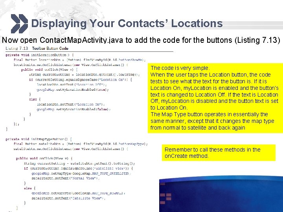The height and width of the screenshot is (212, 283).
Task: Click the line with findViewById(R.id.buttonShowMe)
Action: click(79, 60)
